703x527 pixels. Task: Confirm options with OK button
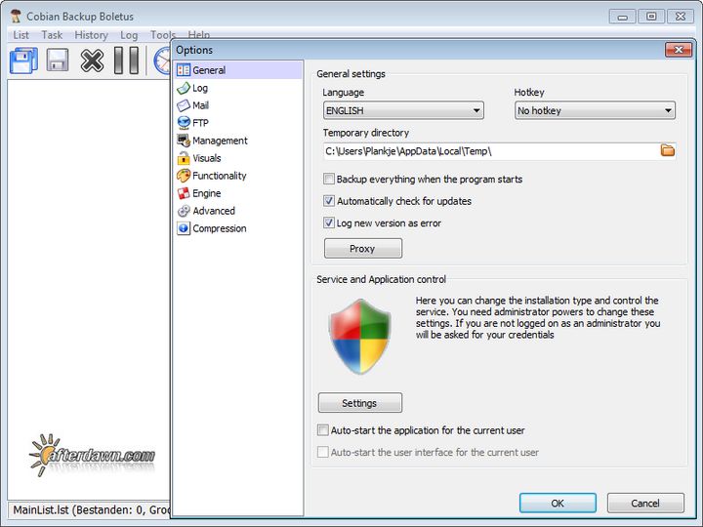(558, 503)
